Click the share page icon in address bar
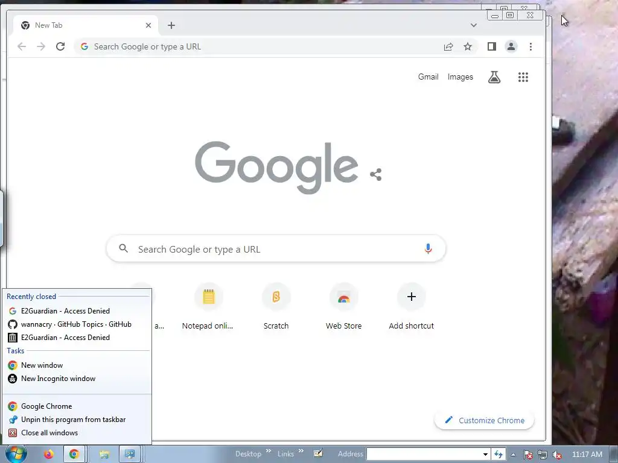This screenshot has height=463, width=618. pos(448,47)
